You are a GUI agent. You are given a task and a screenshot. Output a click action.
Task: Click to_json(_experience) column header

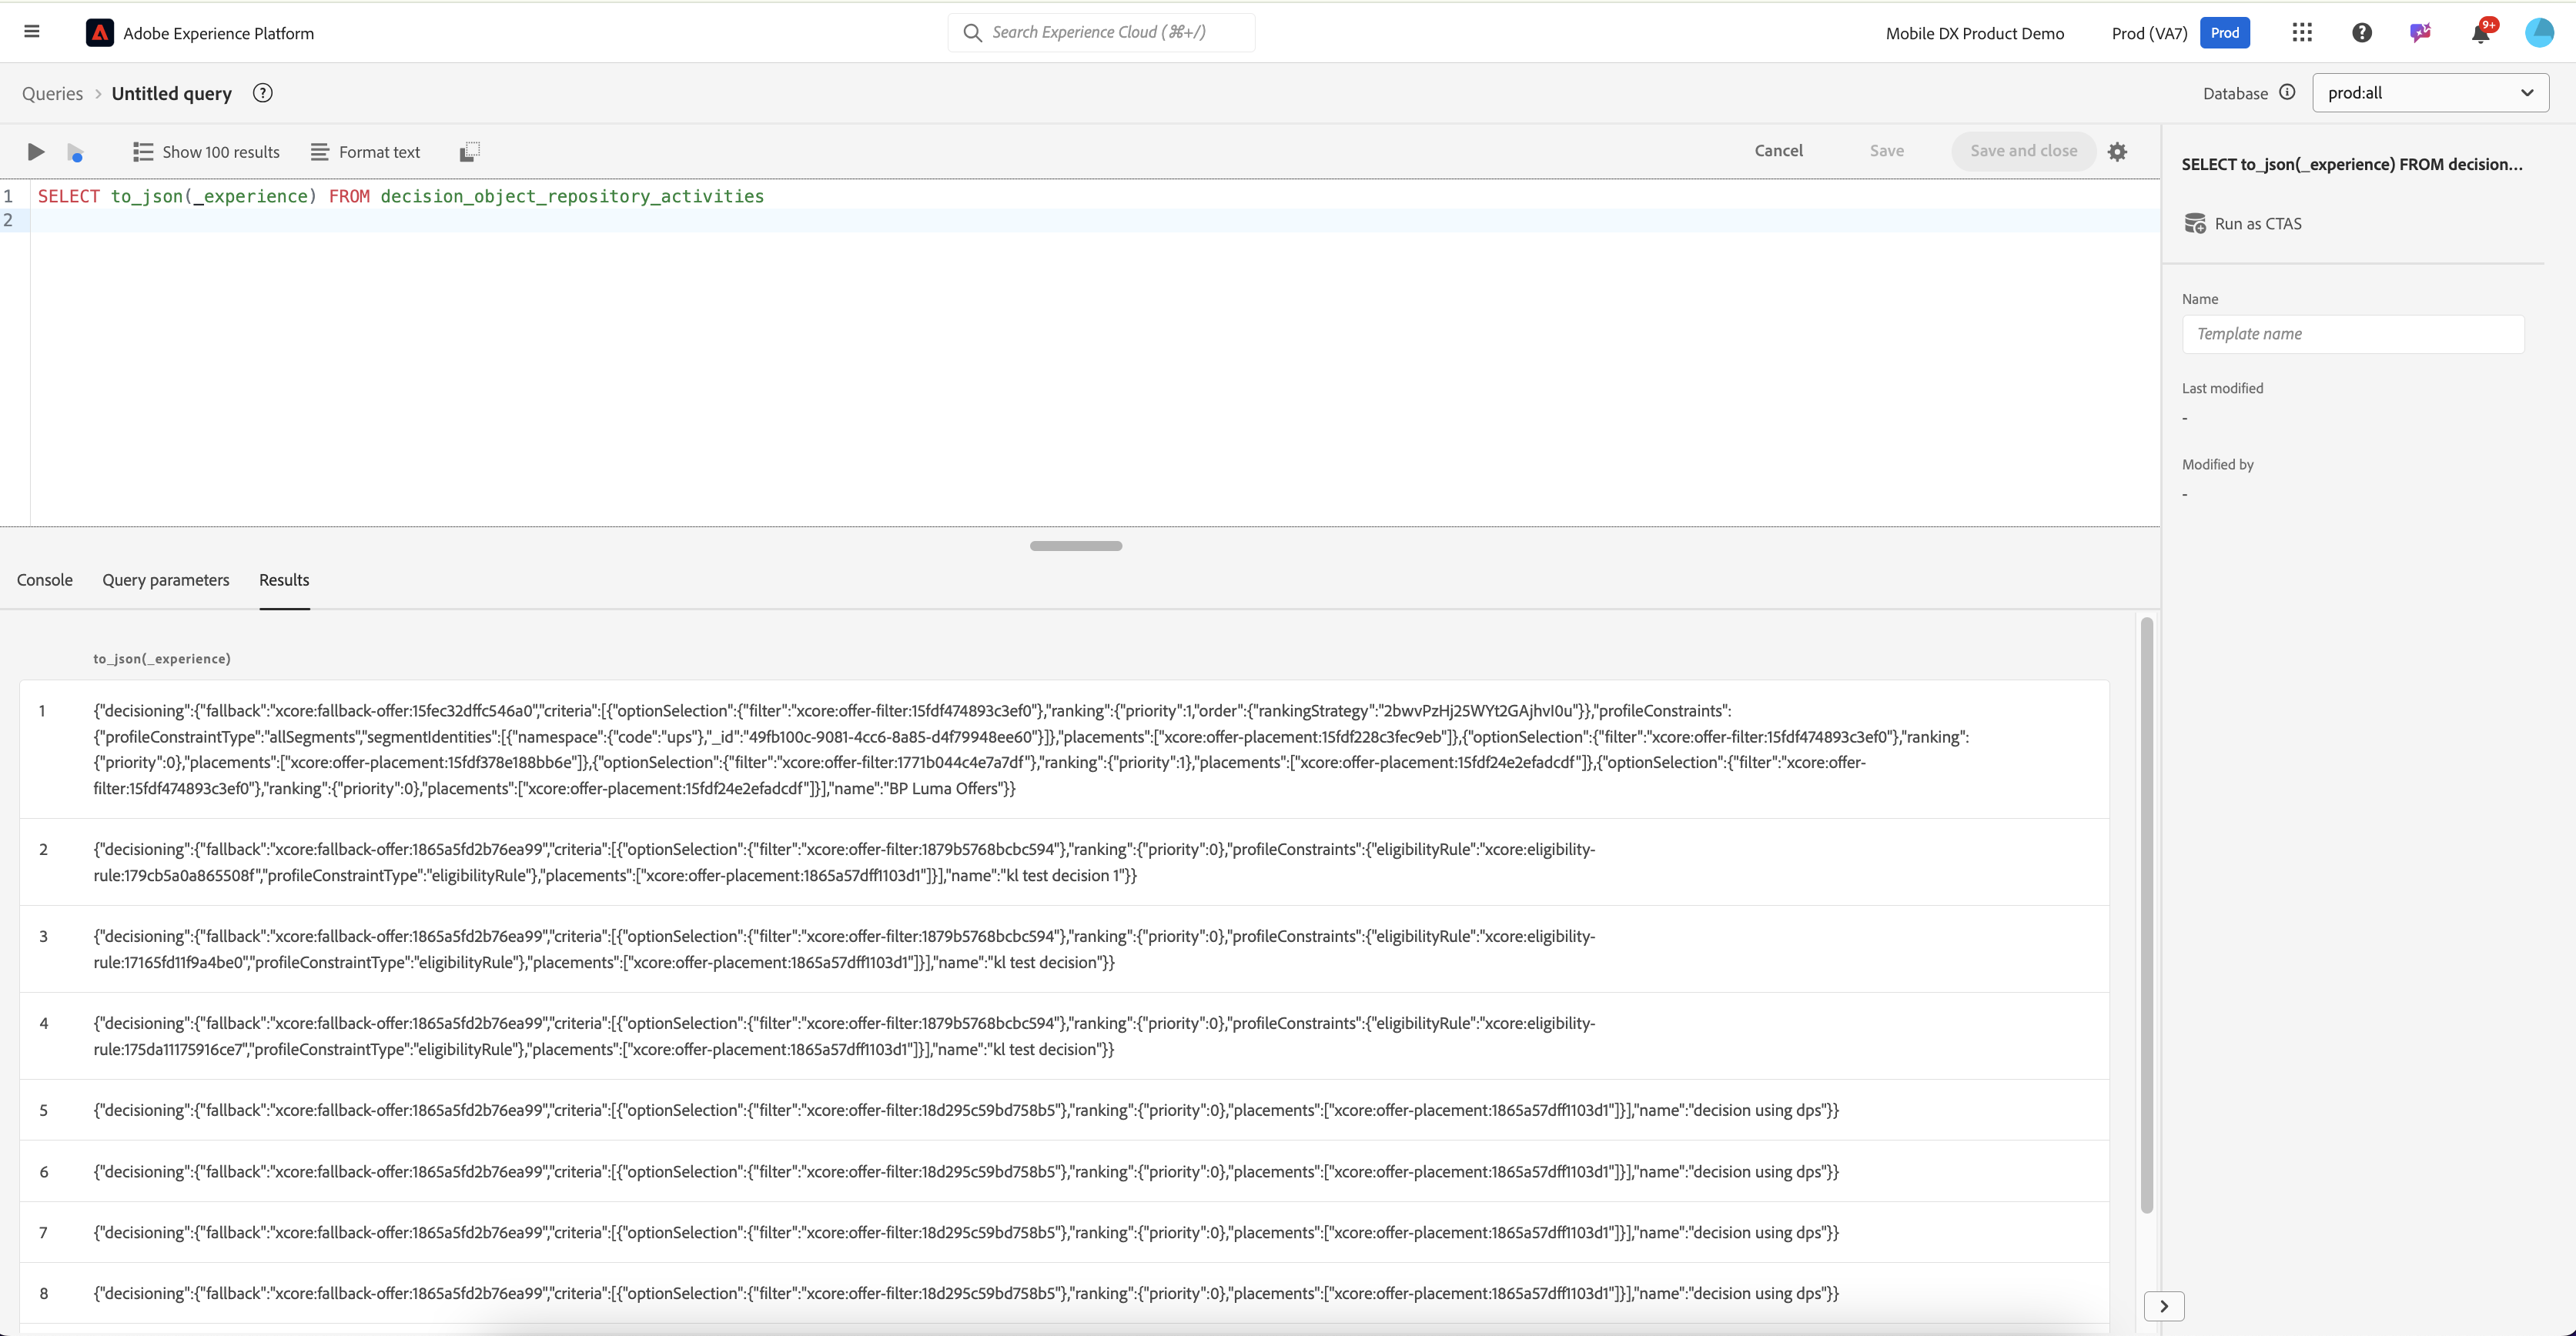(x=162, y=659)
